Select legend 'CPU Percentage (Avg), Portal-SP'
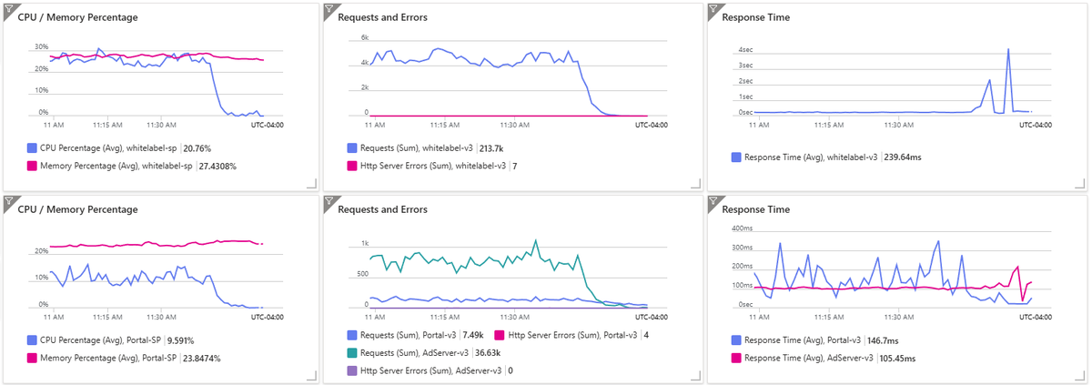The image size is (1092, 385). point(101,339)
